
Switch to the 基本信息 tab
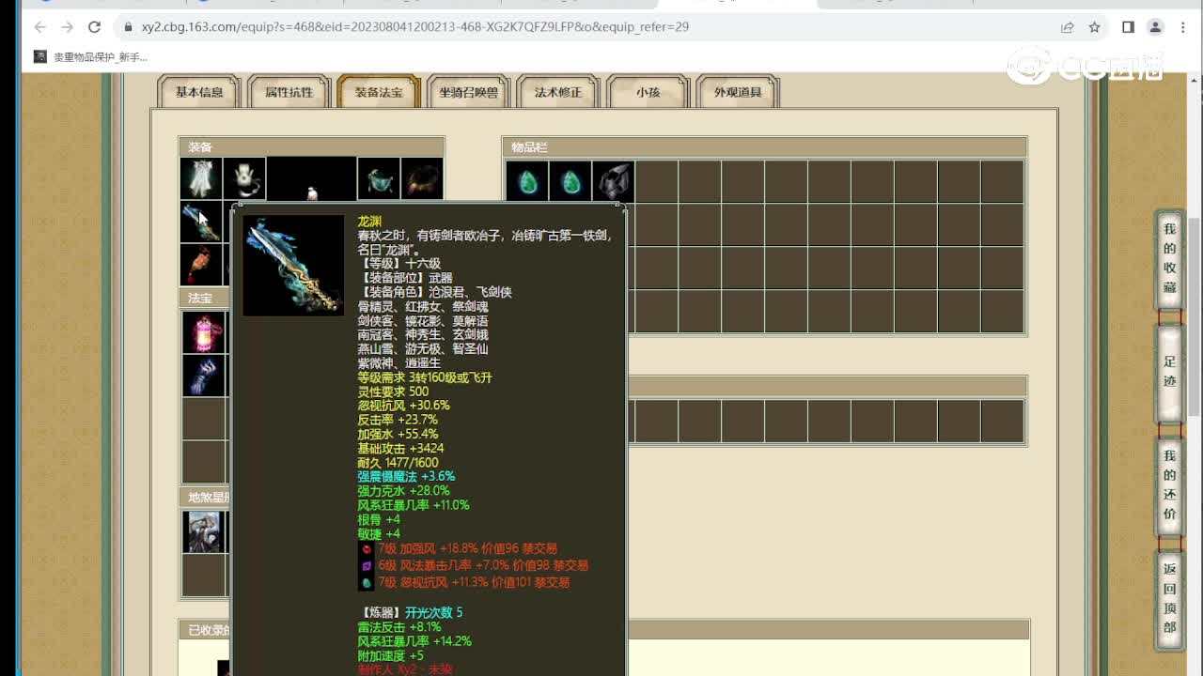[x=199, y=92]
